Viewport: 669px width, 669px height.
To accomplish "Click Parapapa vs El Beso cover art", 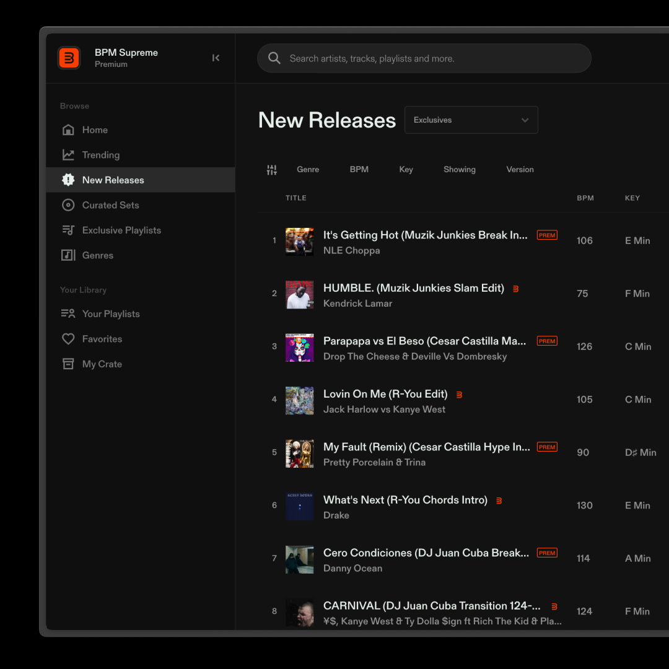I will pos(300,348).
